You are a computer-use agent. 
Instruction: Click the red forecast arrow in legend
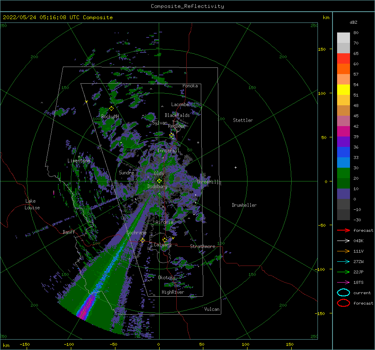coord(343,230)
